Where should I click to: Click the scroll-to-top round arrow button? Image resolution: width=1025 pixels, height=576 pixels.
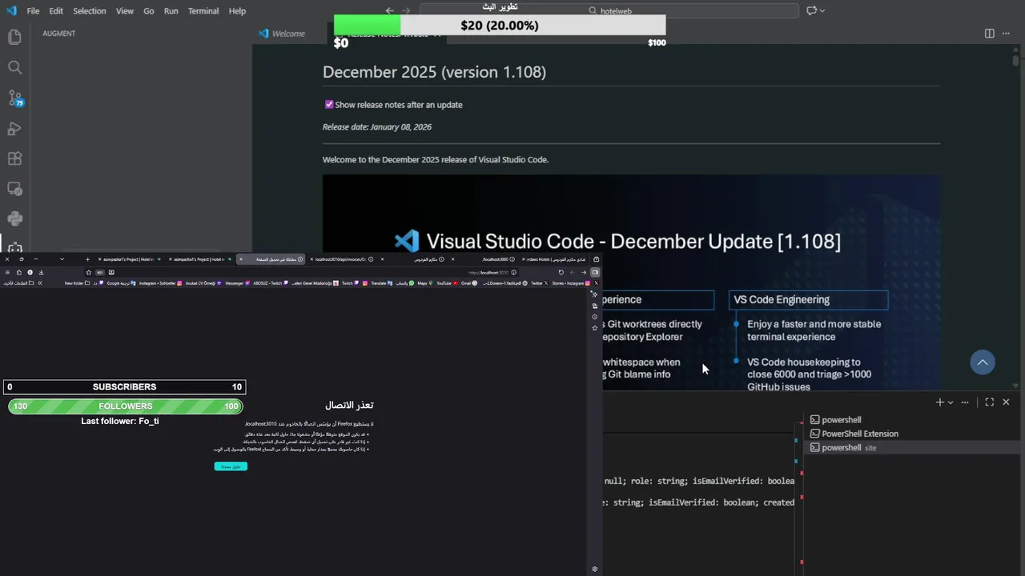983,362
